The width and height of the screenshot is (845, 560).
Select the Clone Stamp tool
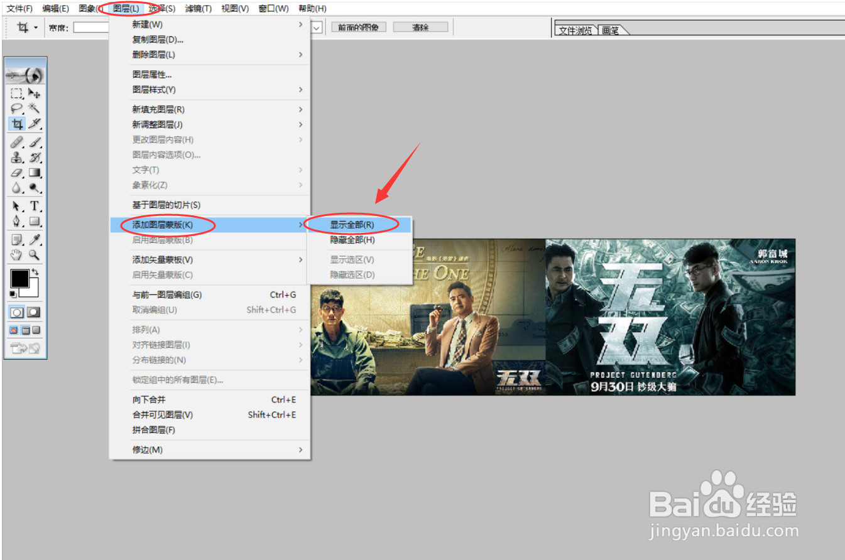(x=17, y=158)
